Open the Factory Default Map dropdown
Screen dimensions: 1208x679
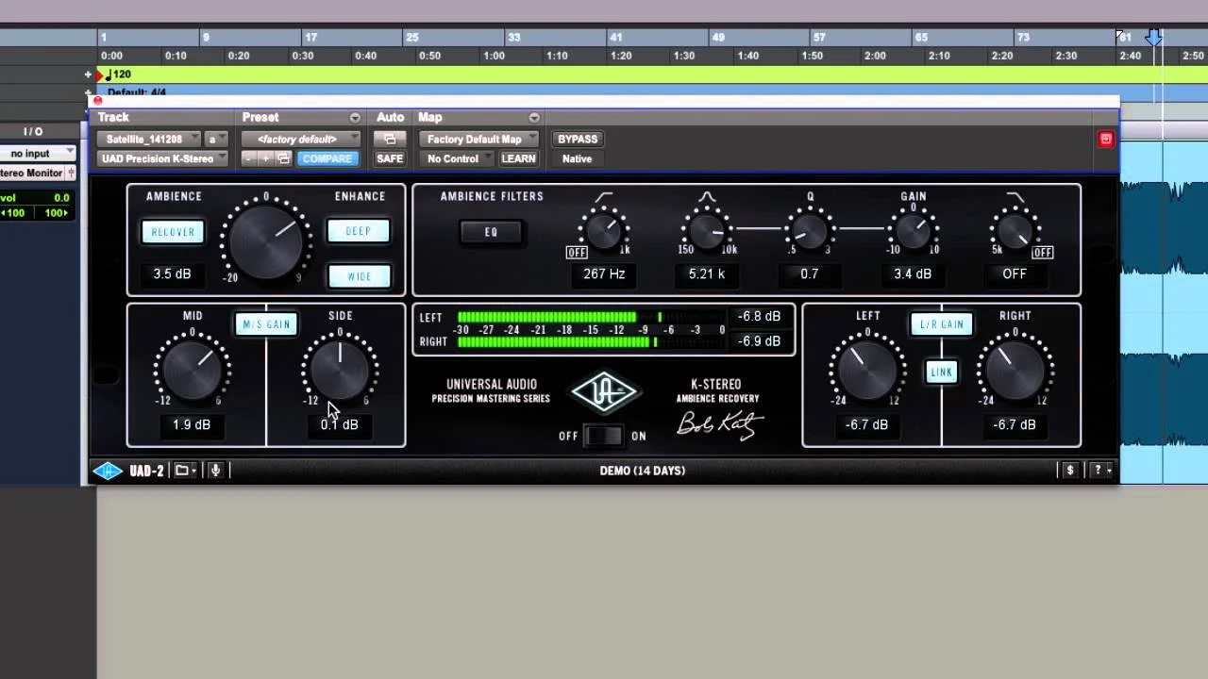tap(479, 139)
